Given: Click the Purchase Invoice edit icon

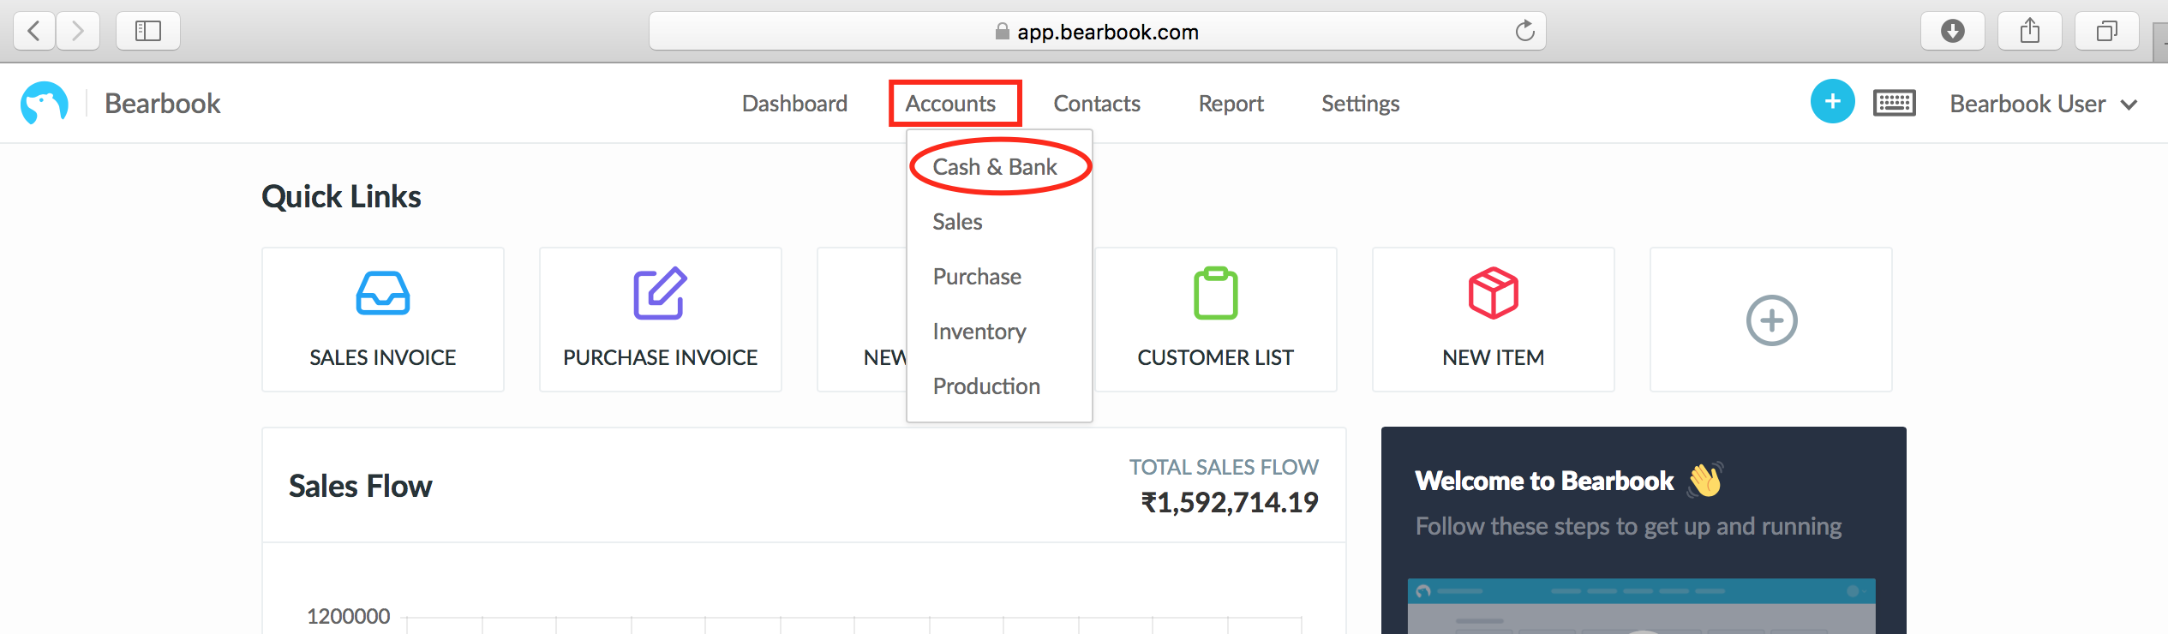Looking at the screenshot, I should [660, 293].
